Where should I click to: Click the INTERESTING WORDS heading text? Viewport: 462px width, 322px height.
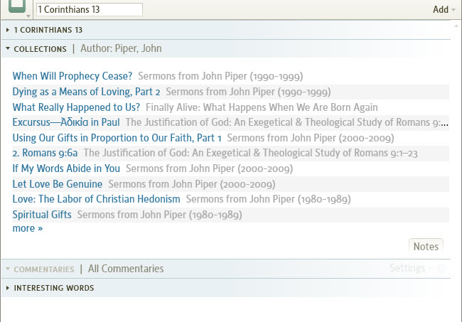pyautogui.click(x=54, y=288)
